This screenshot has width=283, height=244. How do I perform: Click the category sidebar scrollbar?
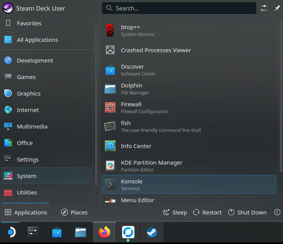pos(96,106)
